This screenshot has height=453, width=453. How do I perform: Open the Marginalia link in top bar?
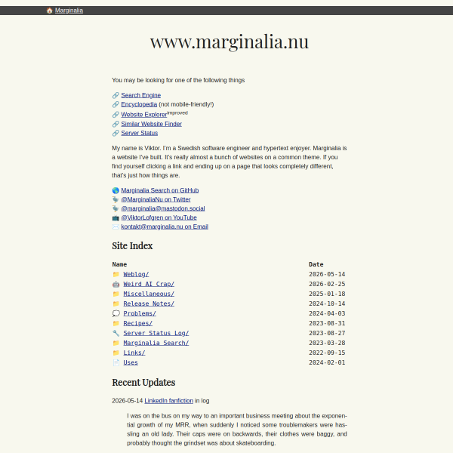(69, 11)
